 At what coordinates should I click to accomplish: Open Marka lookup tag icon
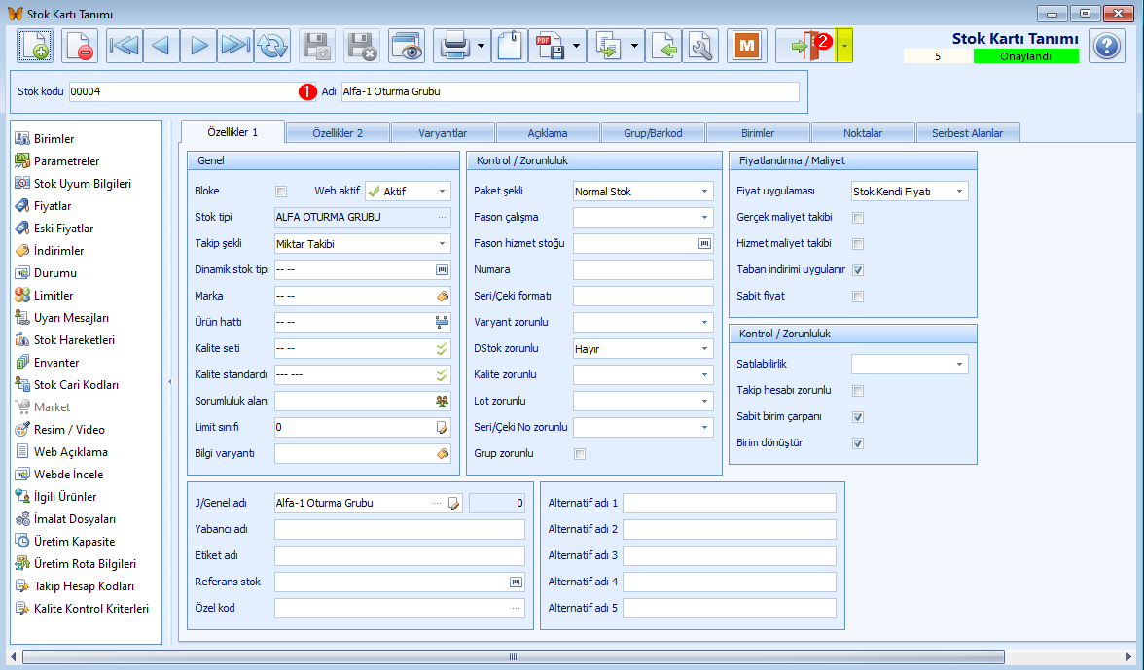coord(442,296)
